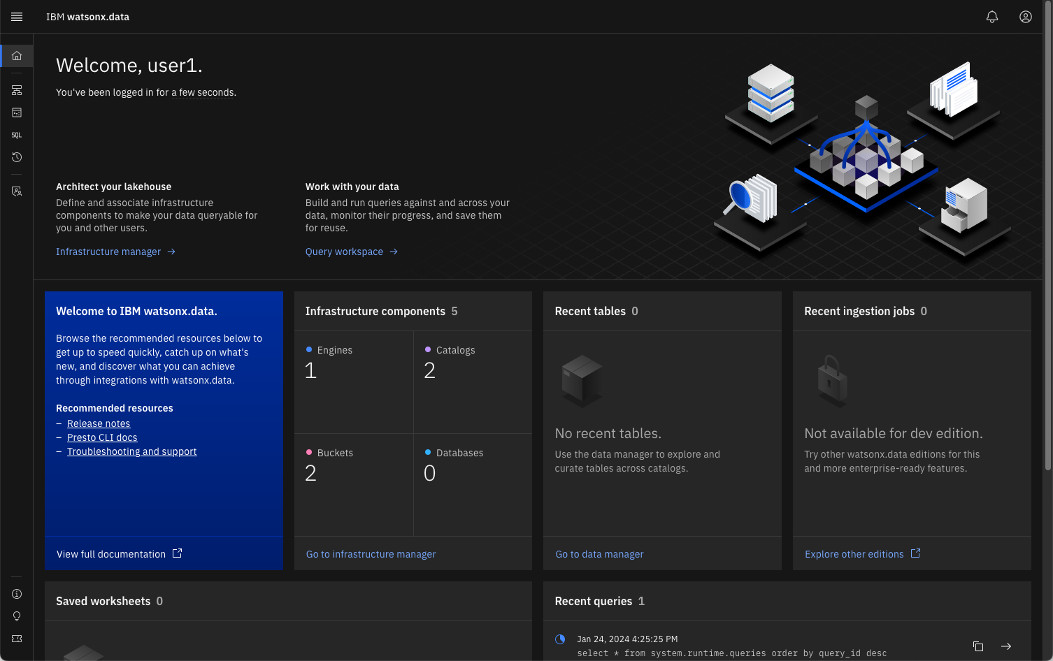This screenshot has width=1053, height=661.
Task: Open Infrastructure manager sidebar icon
Action: click(x=17, y=90)
